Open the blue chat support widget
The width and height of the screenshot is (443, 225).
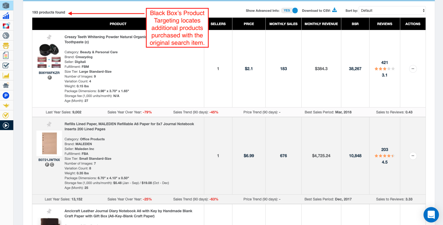tap(431, 215)
